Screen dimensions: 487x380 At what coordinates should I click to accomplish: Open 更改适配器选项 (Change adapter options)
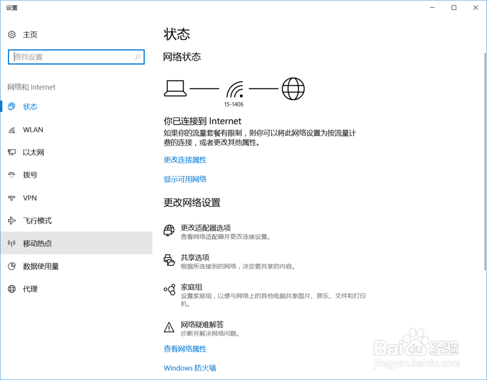click(x=206, y=227)
